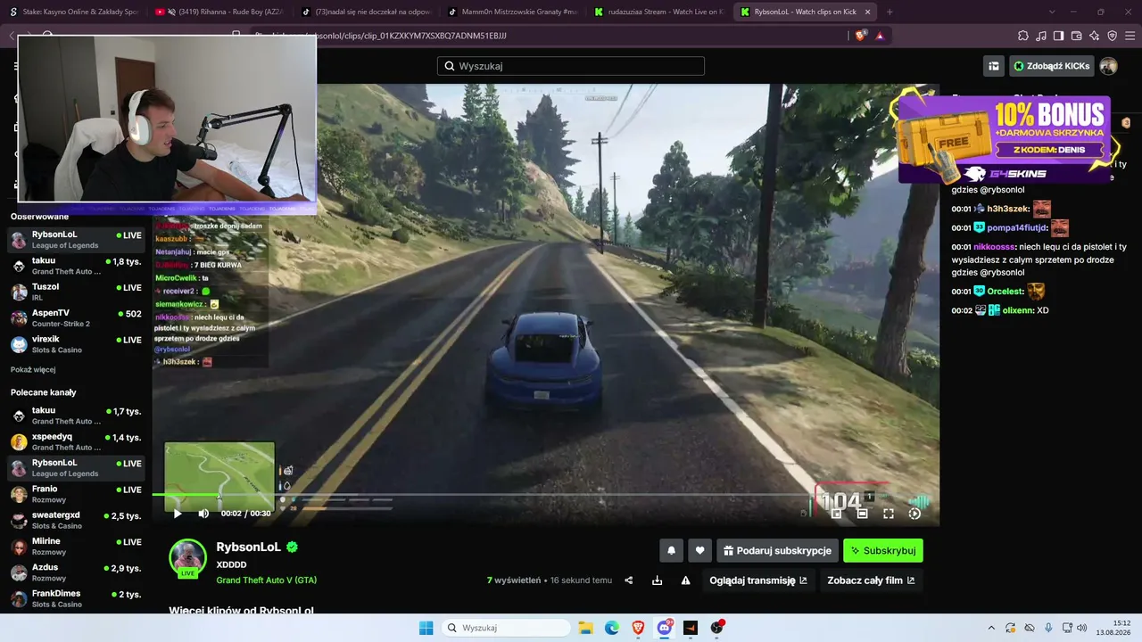Open followed channel takuu with 1,8 tys. viewers
Screen dimensions: 1142x642
(76, 266)
